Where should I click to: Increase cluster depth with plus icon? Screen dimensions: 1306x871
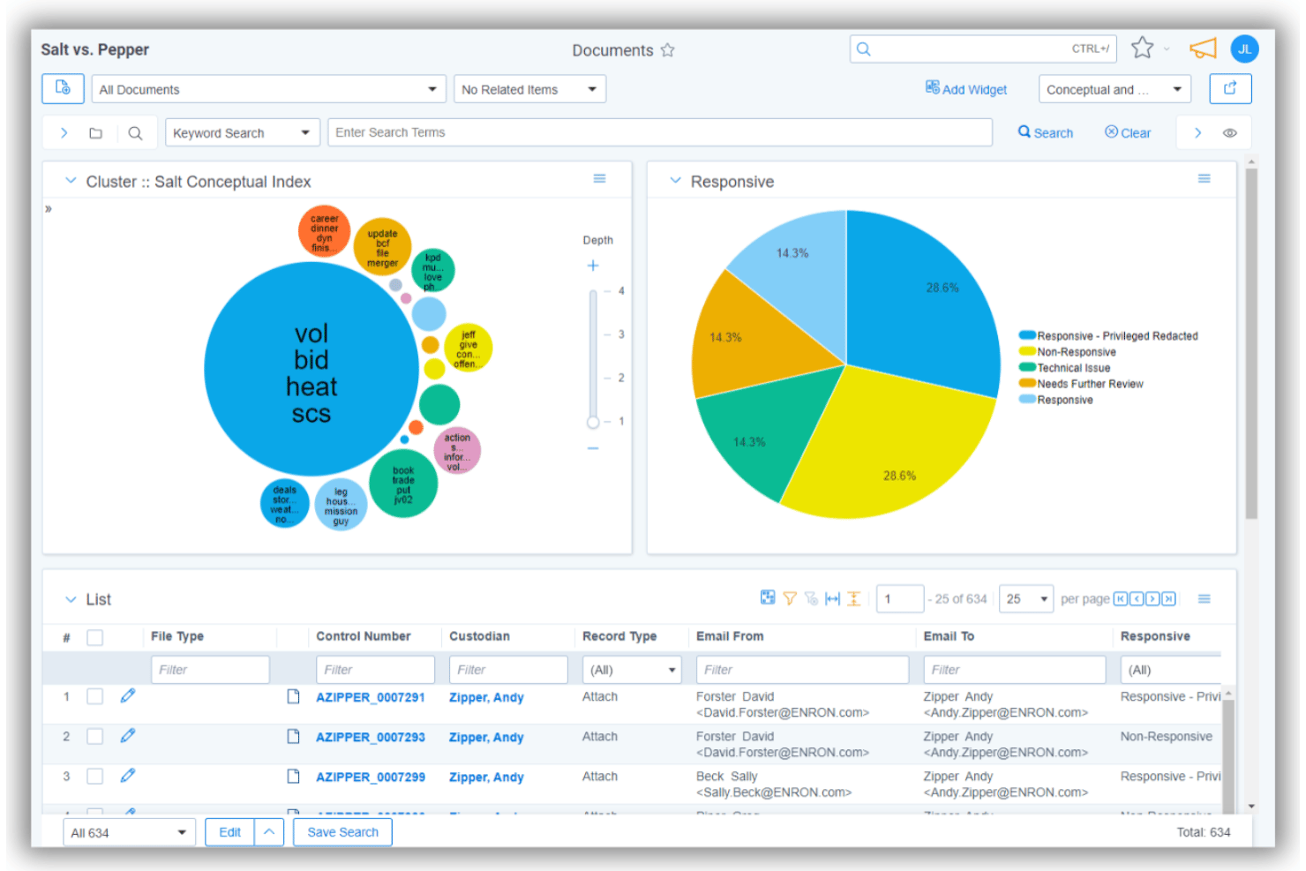coord(593,266)
